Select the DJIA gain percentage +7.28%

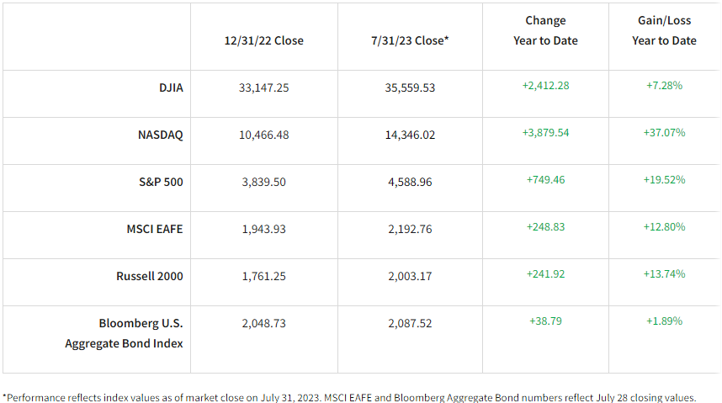tap(665, 85)
